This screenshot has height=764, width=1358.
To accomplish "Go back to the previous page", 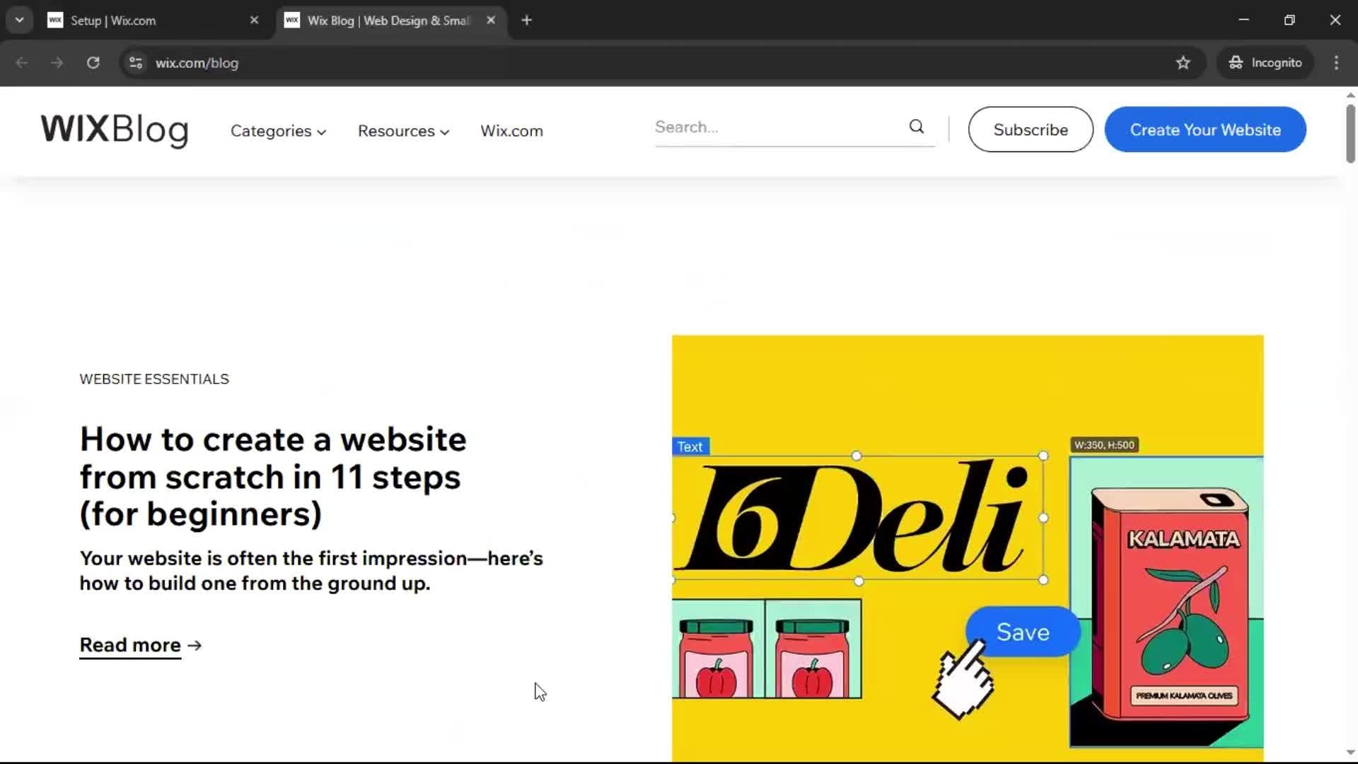I will [x=22, y=63].
